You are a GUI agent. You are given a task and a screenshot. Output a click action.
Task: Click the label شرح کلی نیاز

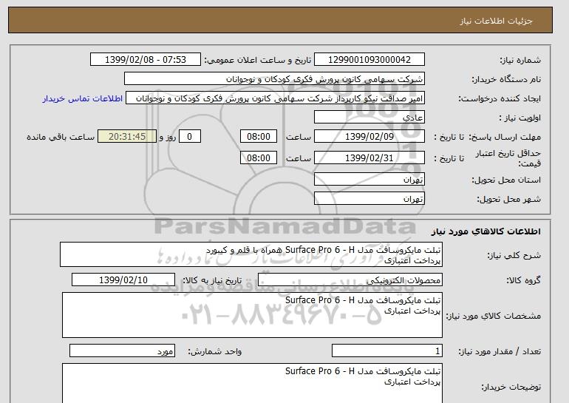[x=514, y=255]
